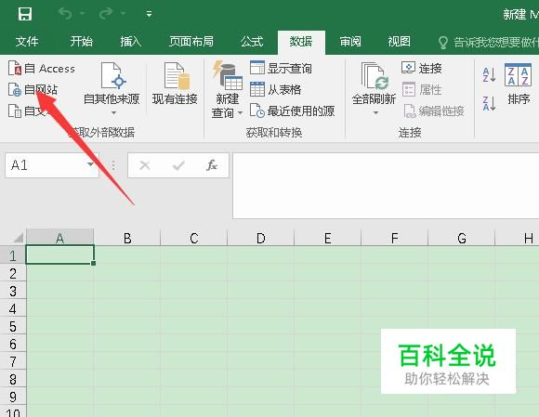539x417 pixels.
Task: Select row 2 header
Action: [13, 273]
